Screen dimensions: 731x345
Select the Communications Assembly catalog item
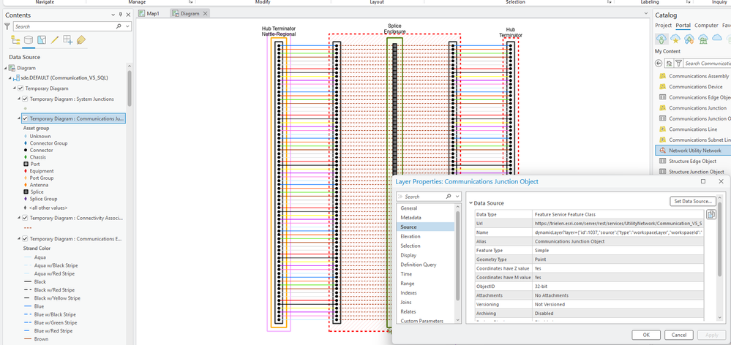point(698,76)
